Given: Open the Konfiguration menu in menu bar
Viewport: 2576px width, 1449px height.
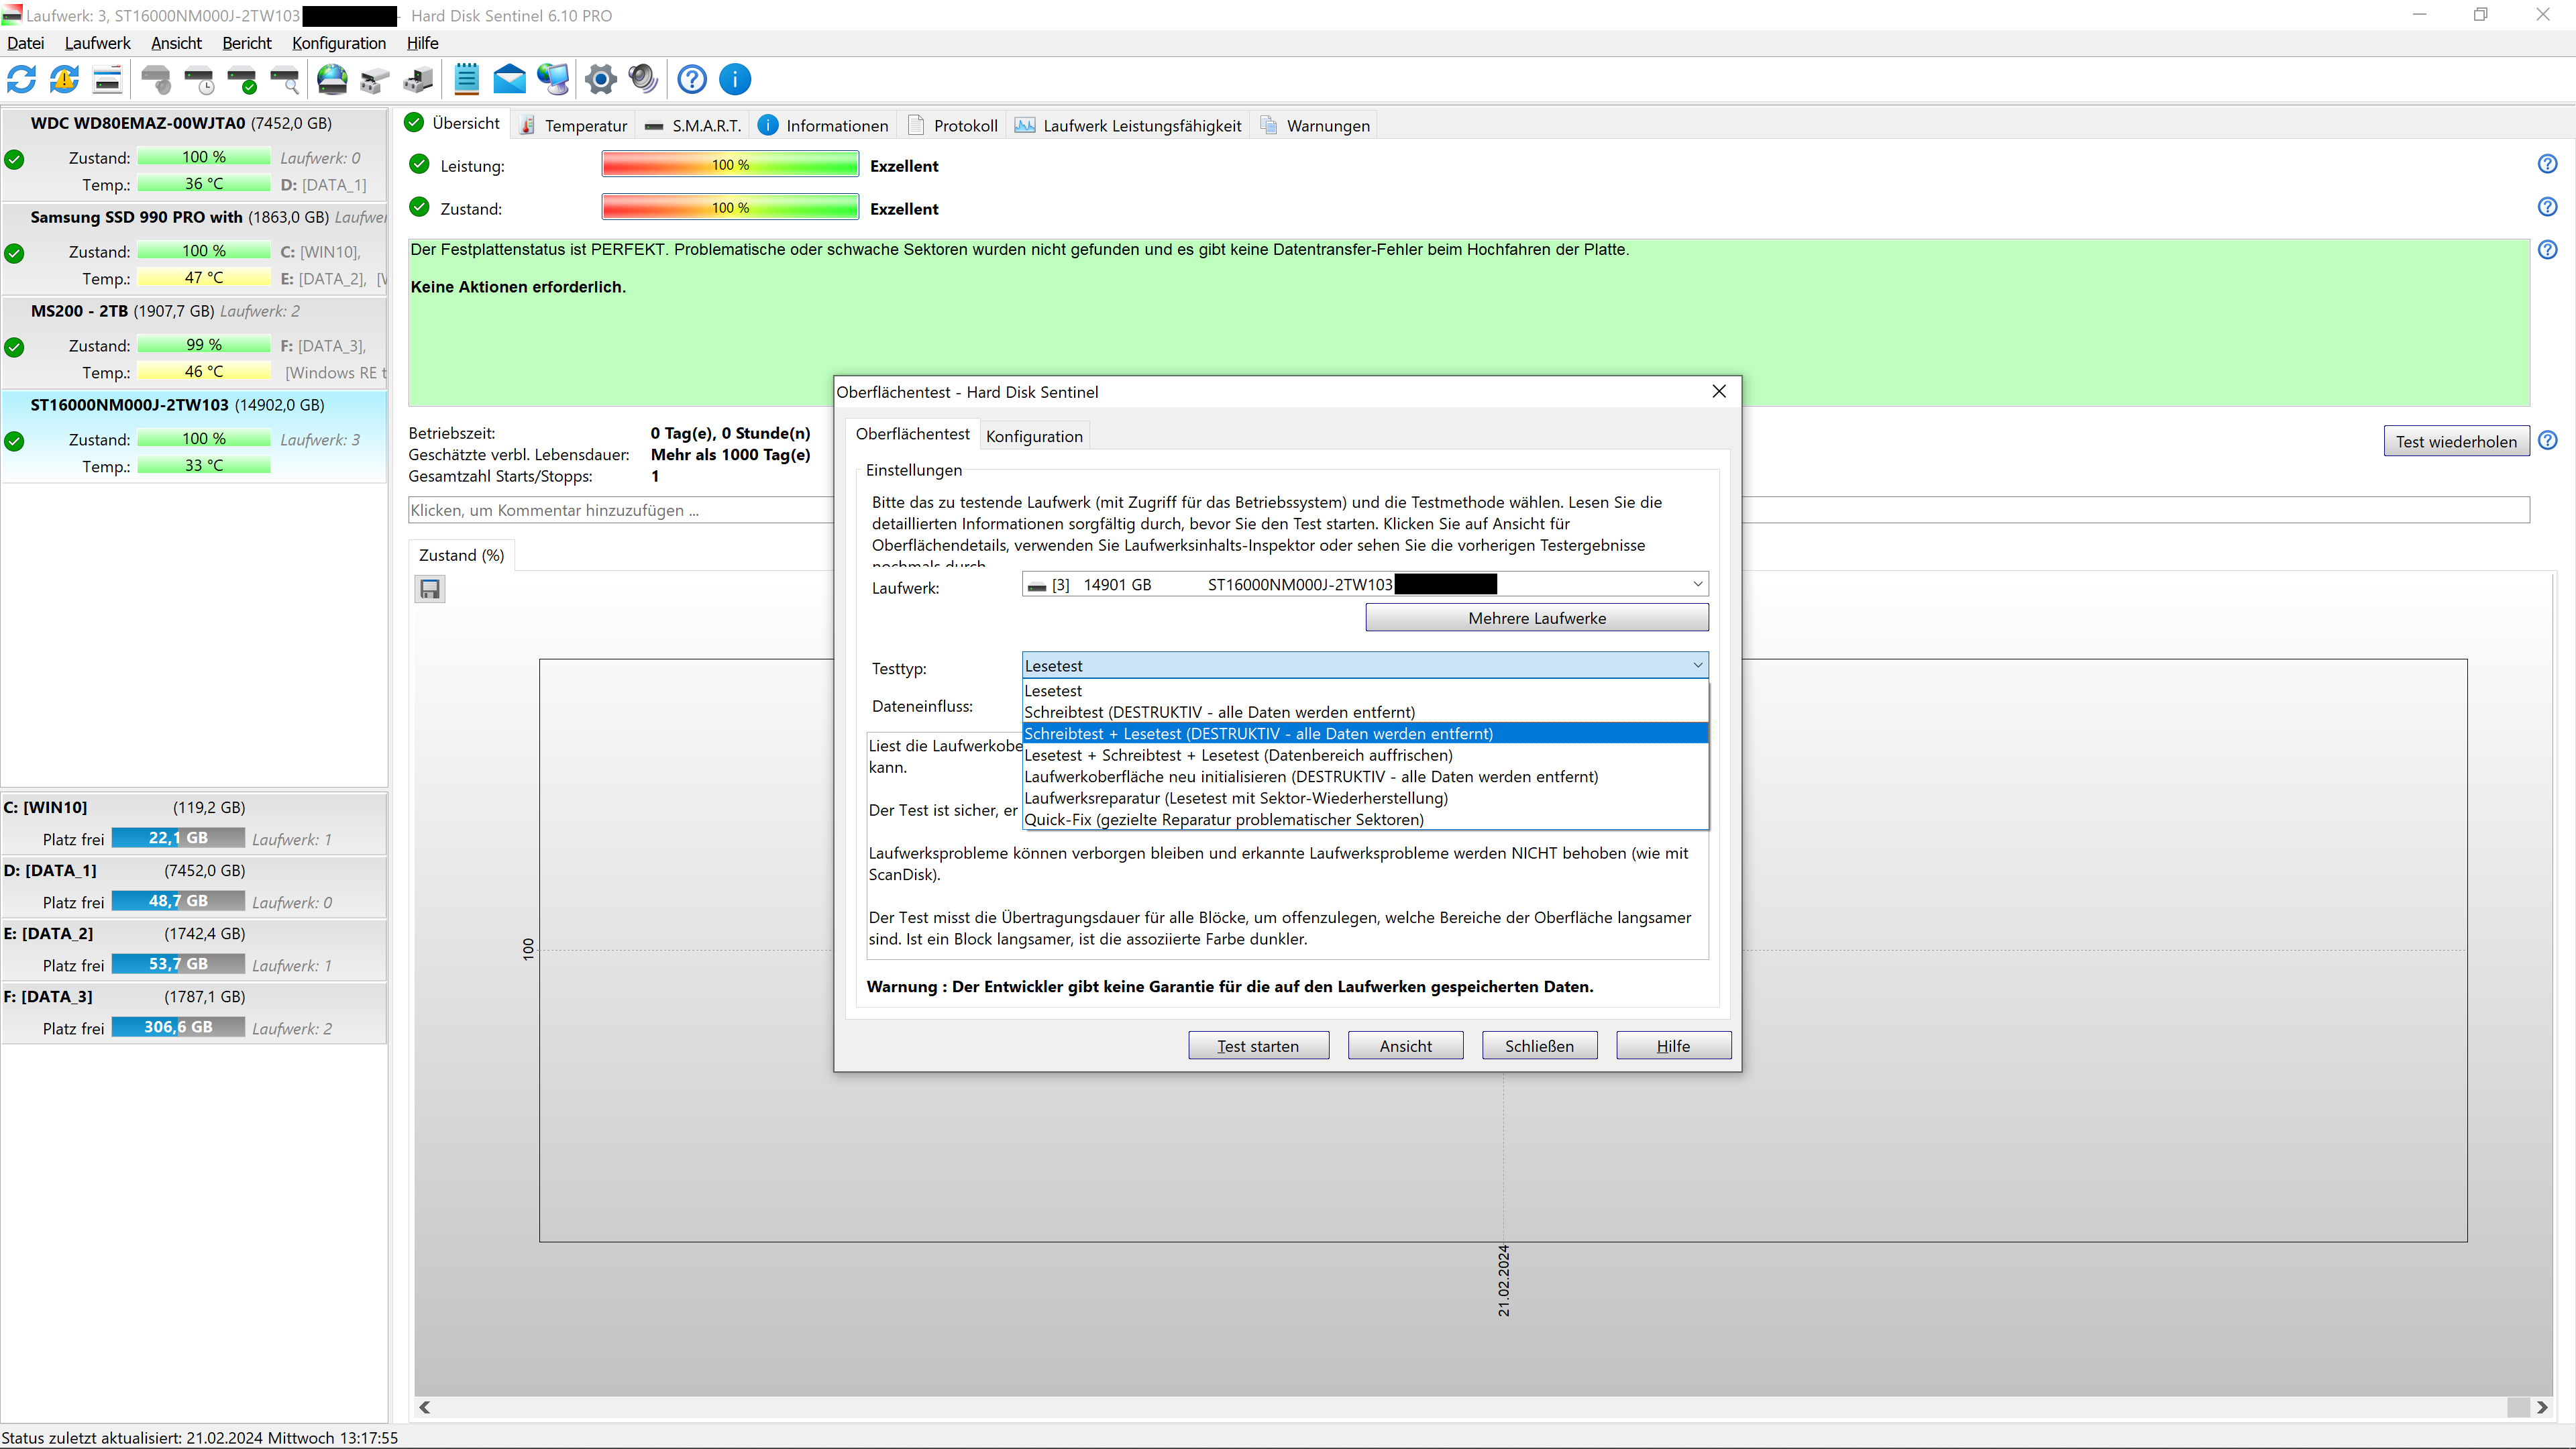Looking at the screenshot, I should [x=338, y=43].
